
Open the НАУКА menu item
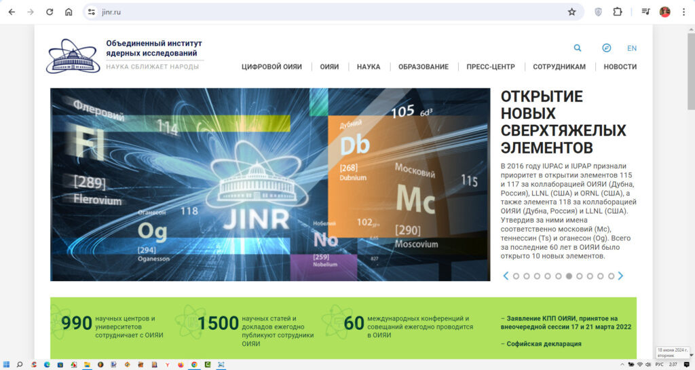coord(369,67)
